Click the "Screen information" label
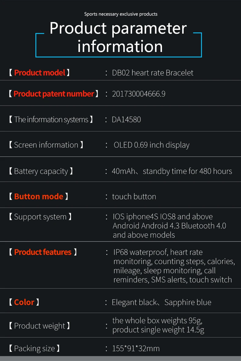Viewport: 241px width, 361px height. tap(46, 145)
